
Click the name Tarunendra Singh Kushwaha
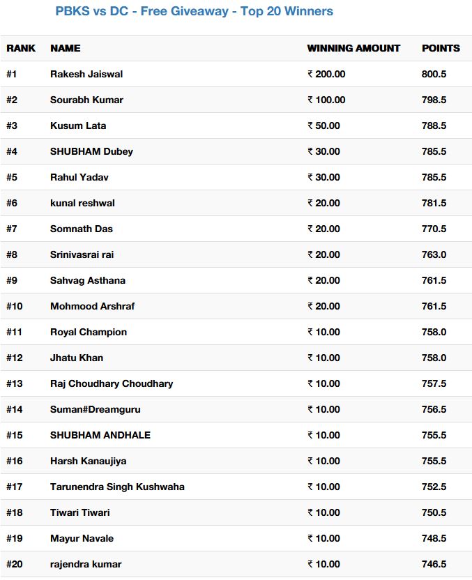(117, 487)
